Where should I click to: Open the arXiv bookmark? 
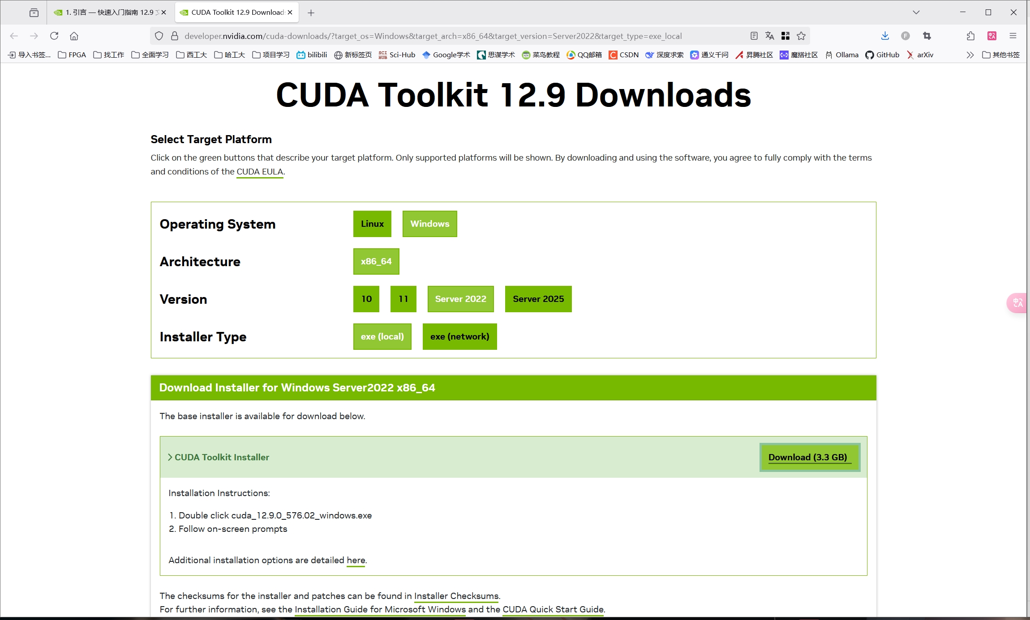(920, 55)
